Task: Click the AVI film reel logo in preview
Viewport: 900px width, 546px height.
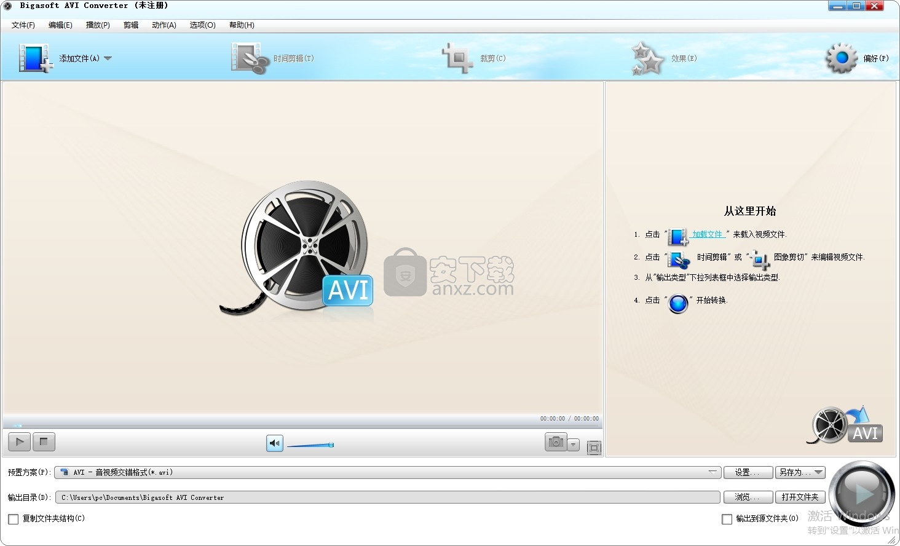Action: click(298, 248)
